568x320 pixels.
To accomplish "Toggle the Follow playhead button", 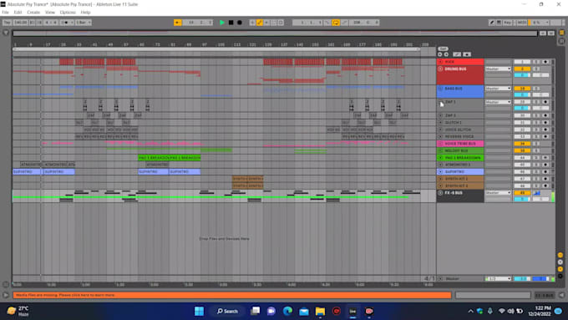I will click(x=177, y=23).
